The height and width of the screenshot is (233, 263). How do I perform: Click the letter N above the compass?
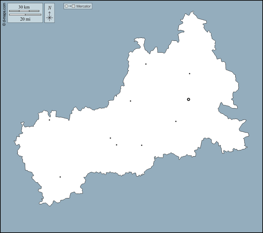pos(50,8)
